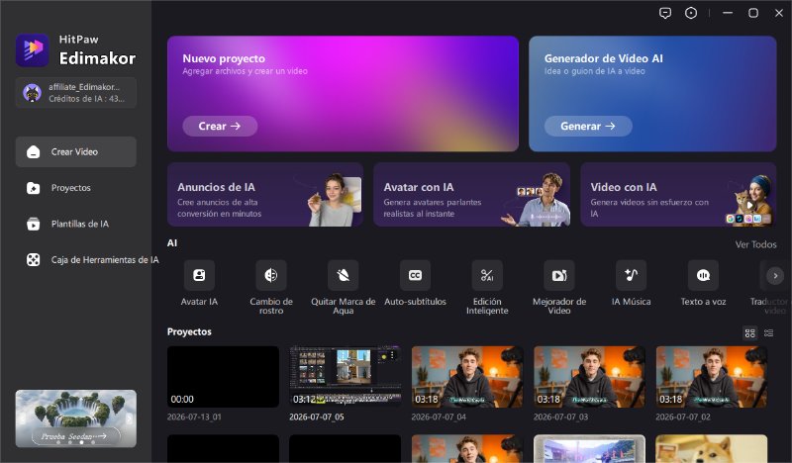Screen dimensions: 792x463
Task: Click the Crear button
Action: click(x=220, y=127)
